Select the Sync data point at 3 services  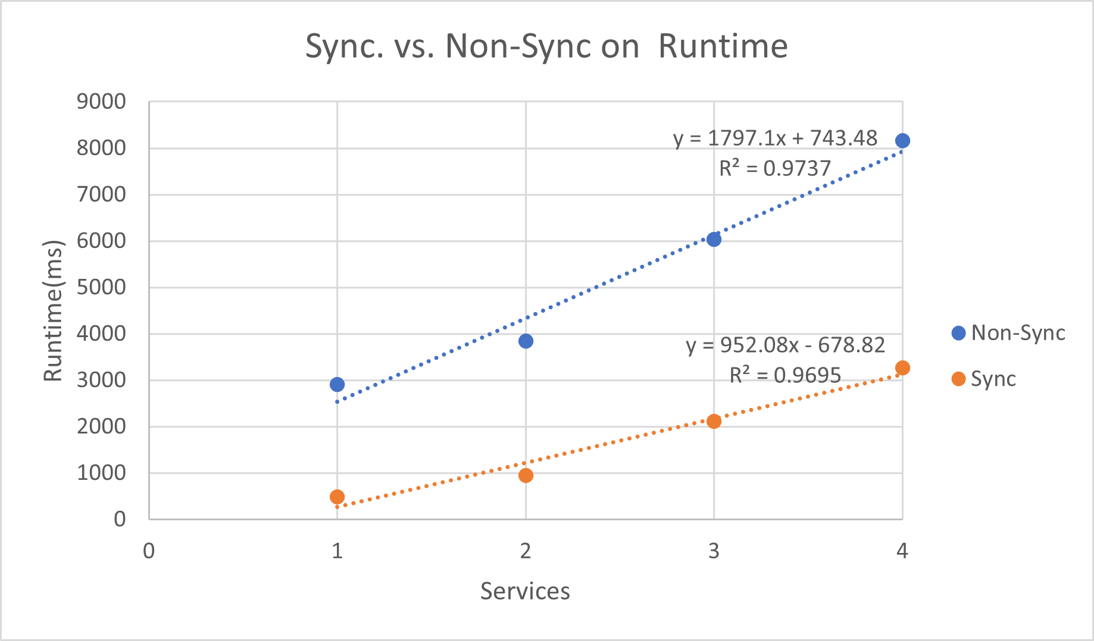(714, 421)
